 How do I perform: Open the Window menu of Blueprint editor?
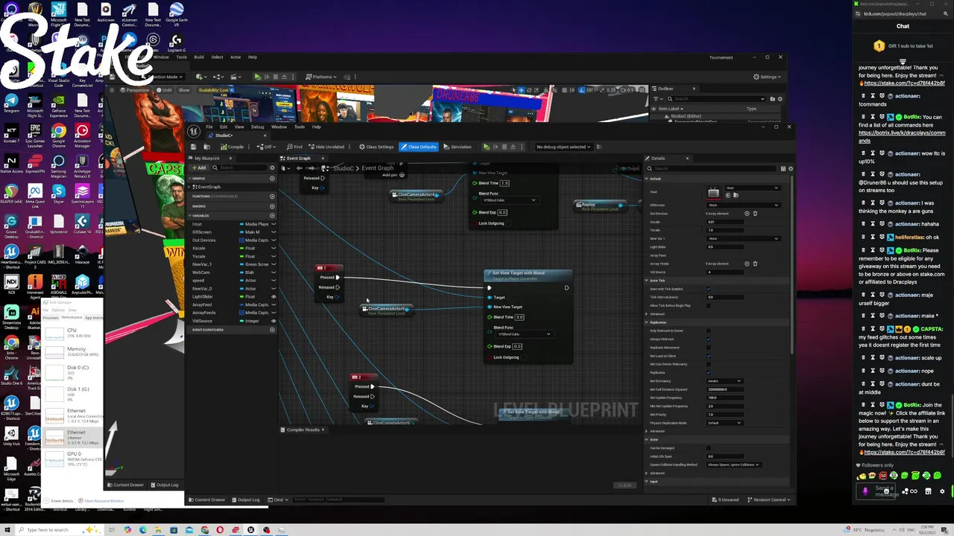point(279,127)
